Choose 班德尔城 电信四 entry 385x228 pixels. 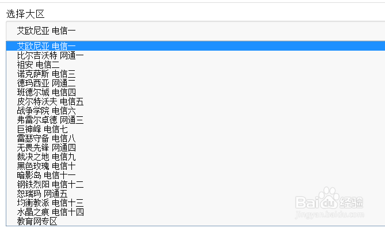(x=196, y=92)
